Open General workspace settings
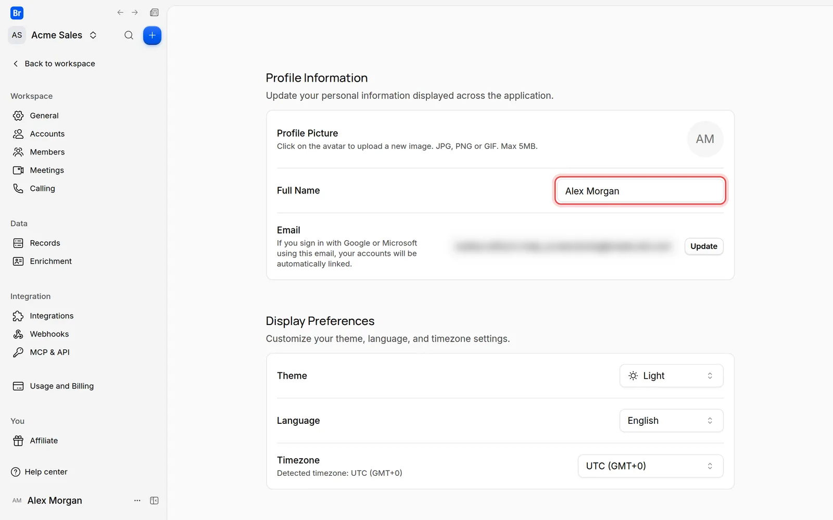The width and height of the screenshot is (833, 520). [x=44, y=115]
